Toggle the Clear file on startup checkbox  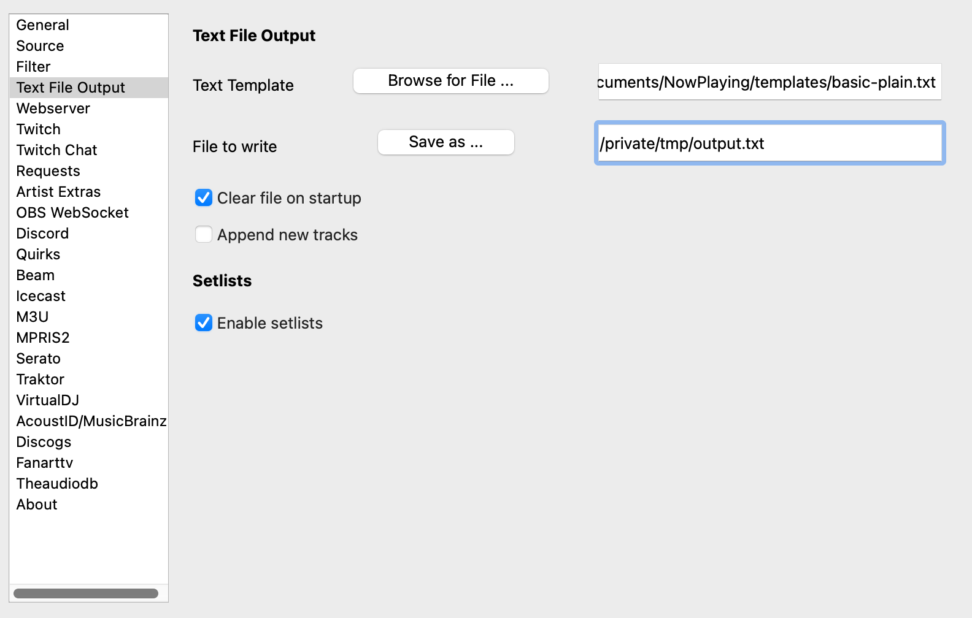(x=204, y=198)
